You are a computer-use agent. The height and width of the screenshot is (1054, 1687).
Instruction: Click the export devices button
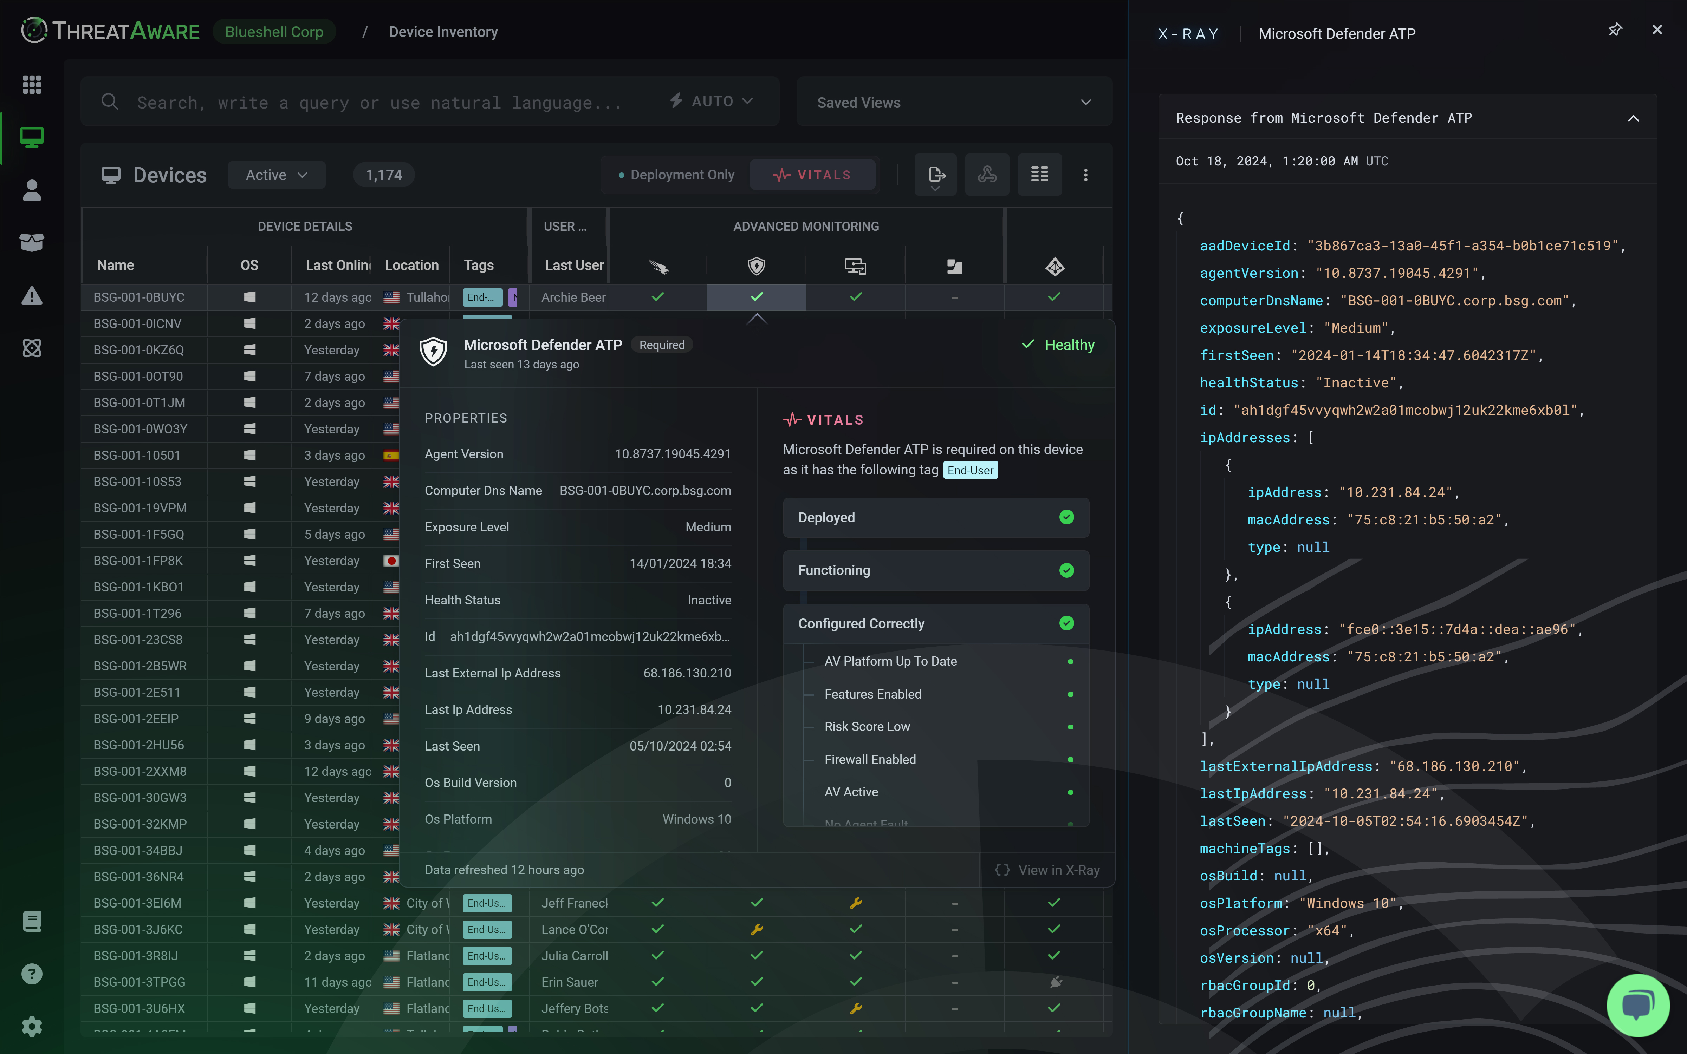pyautogui.click(x=935, y=174)
